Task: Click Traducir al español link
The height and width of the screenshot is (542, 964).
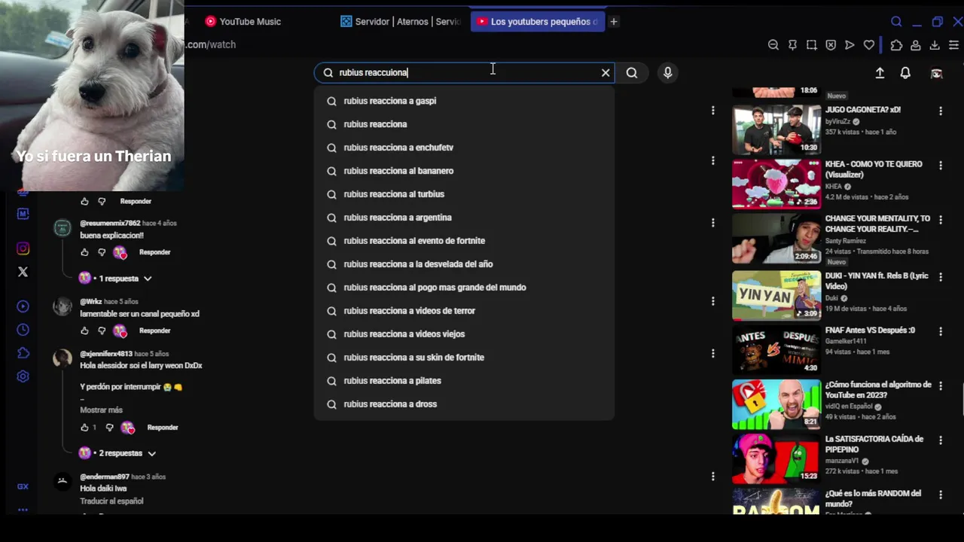Action: point(111,501)
